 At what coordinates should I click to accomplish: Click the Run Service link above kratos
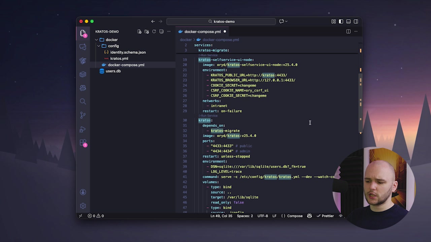pyautogui.click(x=208, y=116)
